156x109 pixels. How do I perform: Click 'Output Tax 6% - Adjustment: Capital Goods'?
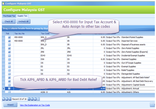coord(126,85)
